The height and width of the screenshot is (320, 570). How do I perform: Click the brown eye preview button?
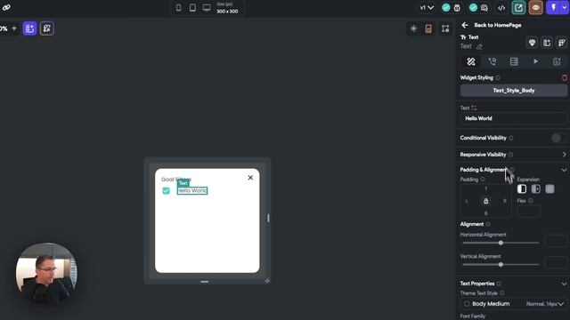(536, 8)
